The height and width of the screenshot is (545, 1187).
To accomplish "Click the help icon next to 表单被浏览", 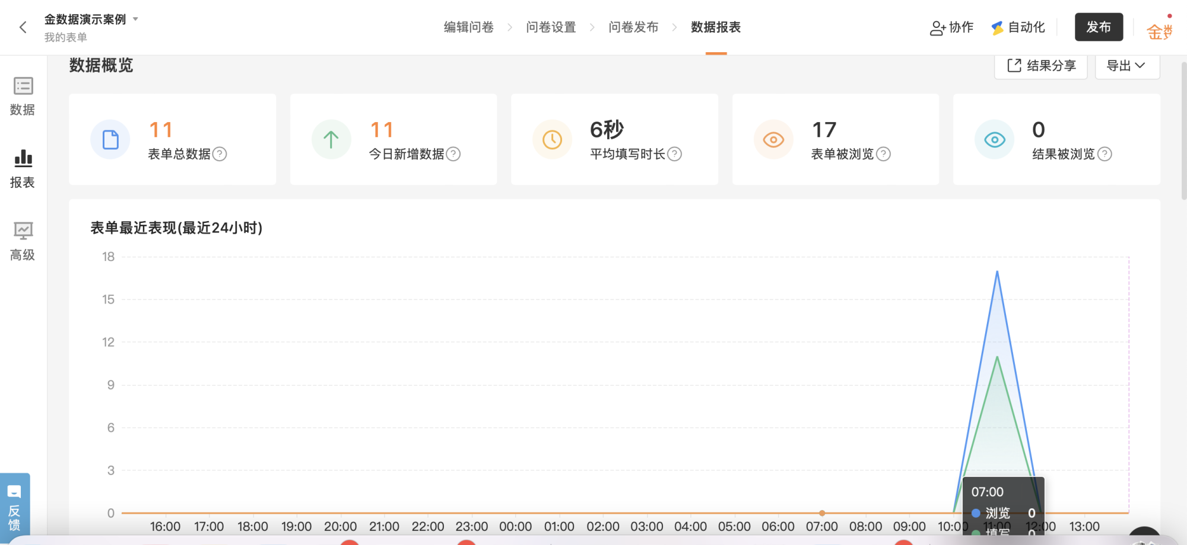I will (884, 154).
